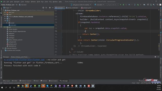Select README.md in the project tree
Viewport: 162px width, 91px height.
click(x=12, y=46)
